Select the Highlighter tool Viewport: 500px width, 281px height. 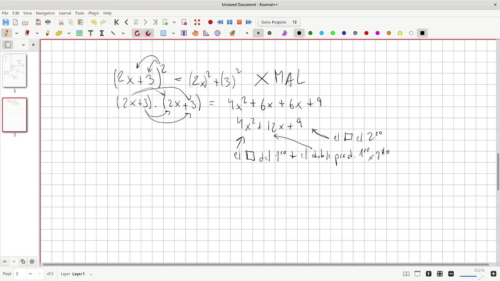coord(48,33)
